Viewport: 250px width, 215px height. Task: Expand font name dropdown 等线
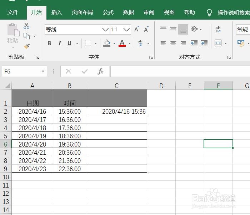point(105,30)
